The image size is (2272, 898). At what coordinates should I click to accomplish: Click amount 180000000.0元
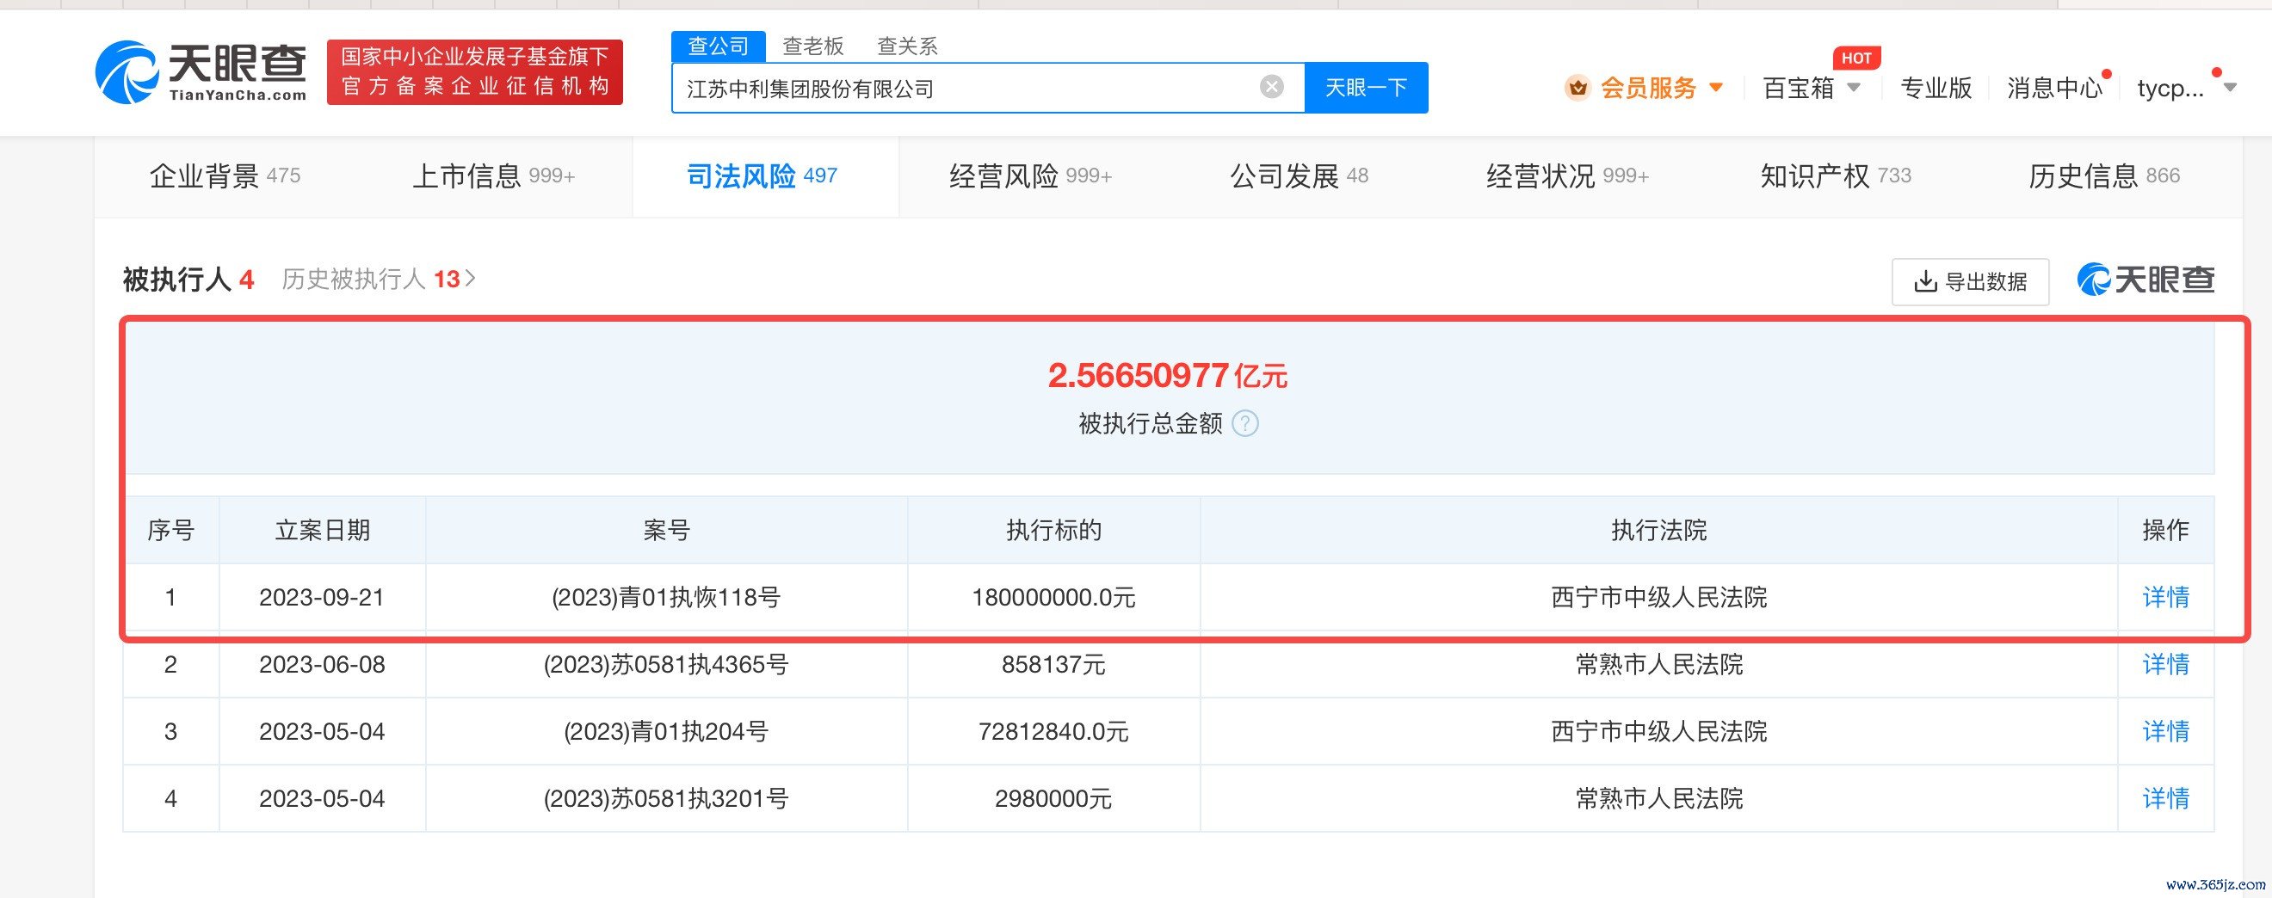click(1054, 598)
